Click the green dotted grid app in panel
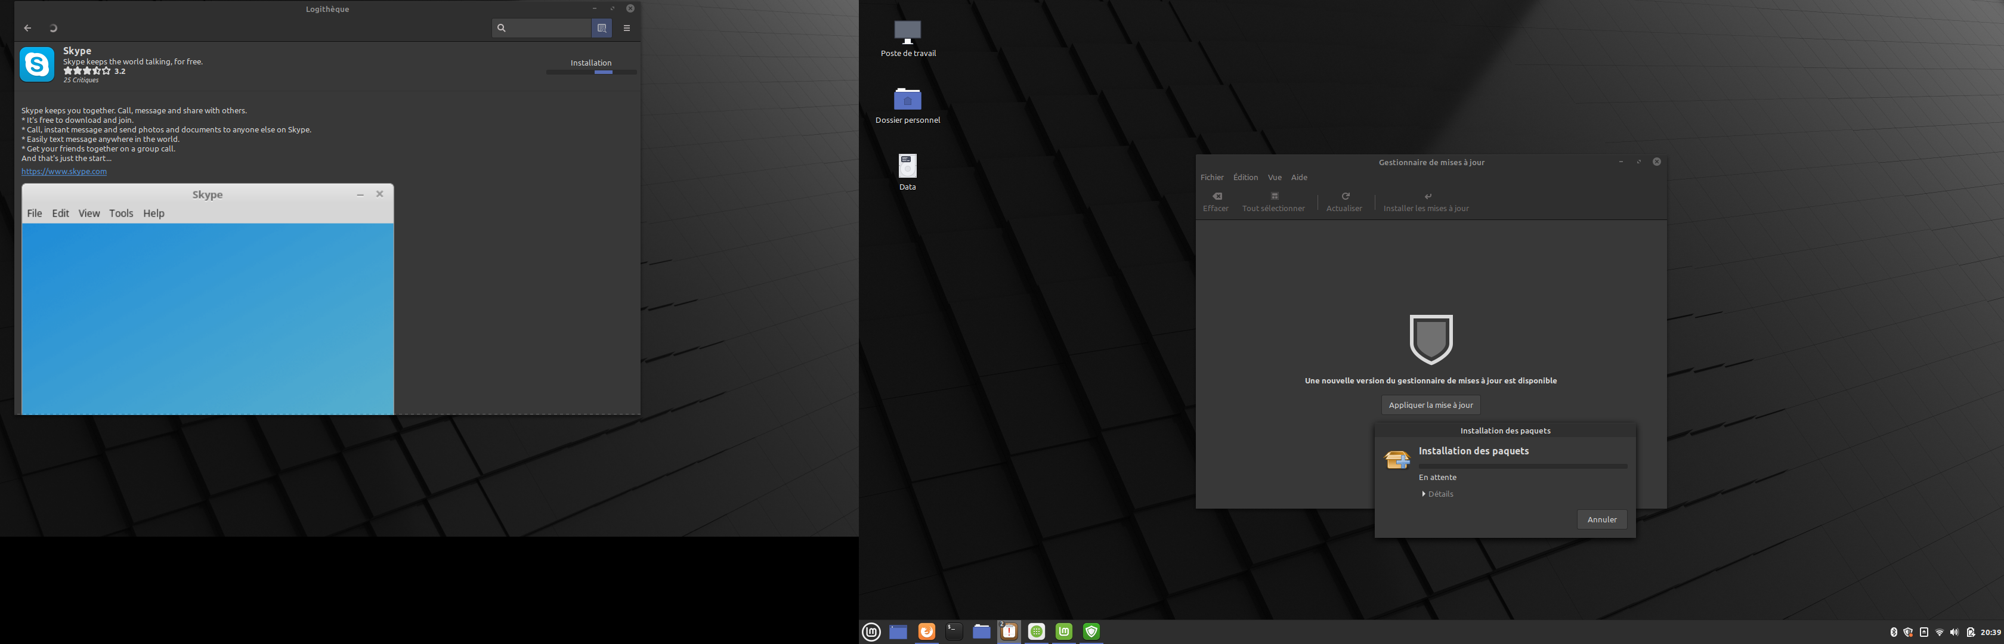 pos(1036,631)
